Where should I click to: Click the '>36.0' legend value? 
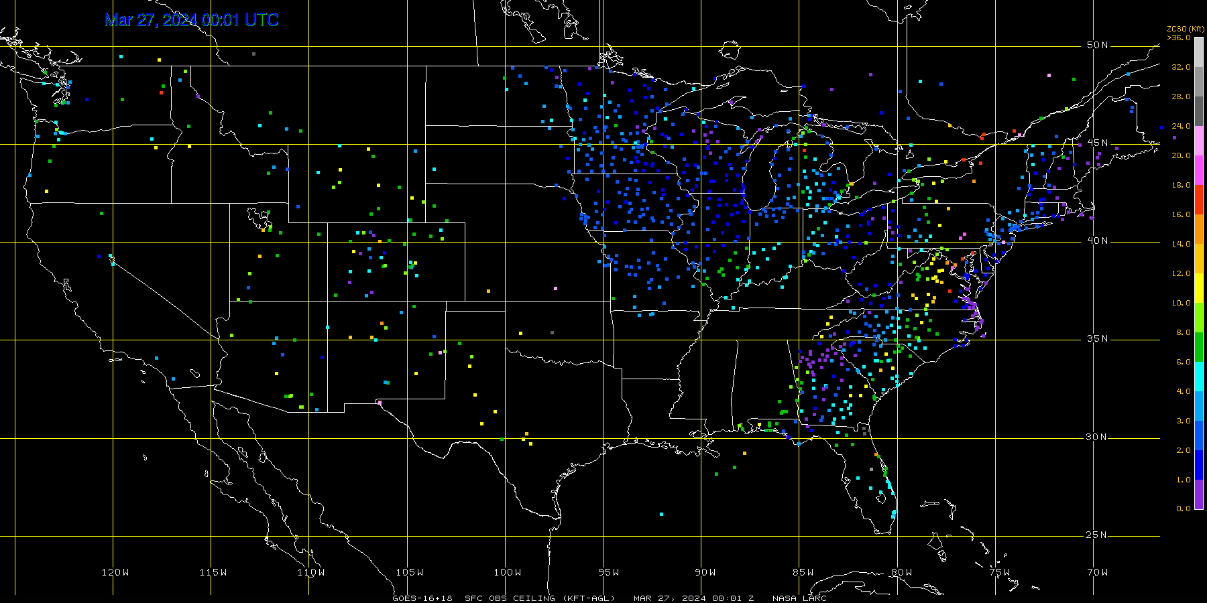(x=1179, y=38)
